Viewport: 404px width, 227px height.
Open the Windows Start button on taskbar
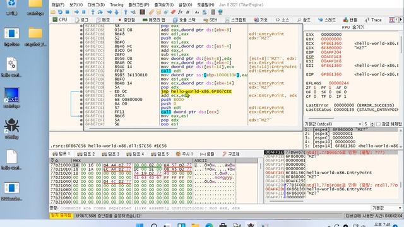tap(140, 226)
